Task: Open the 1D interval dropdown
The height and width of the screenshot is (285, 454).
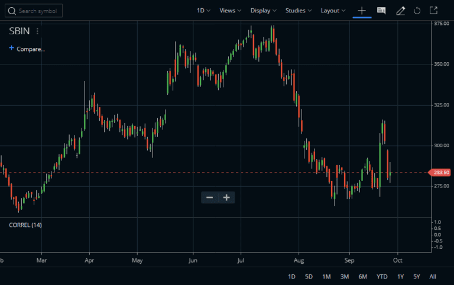Action: pyautogui.click(x=203, y=11)
